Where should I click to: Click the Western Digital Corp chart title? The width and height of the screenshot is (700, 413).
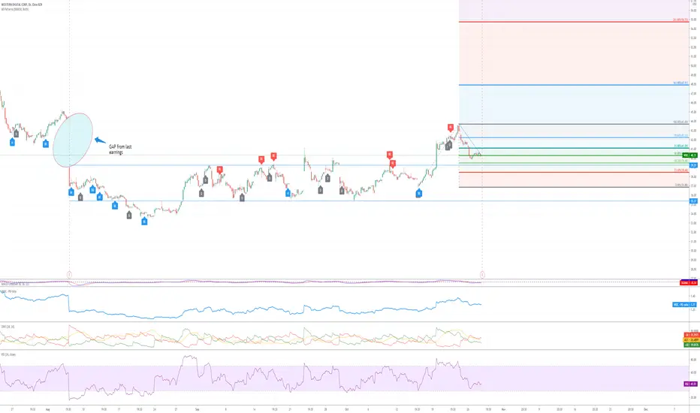pyautogui.click(x=22, y=5)
